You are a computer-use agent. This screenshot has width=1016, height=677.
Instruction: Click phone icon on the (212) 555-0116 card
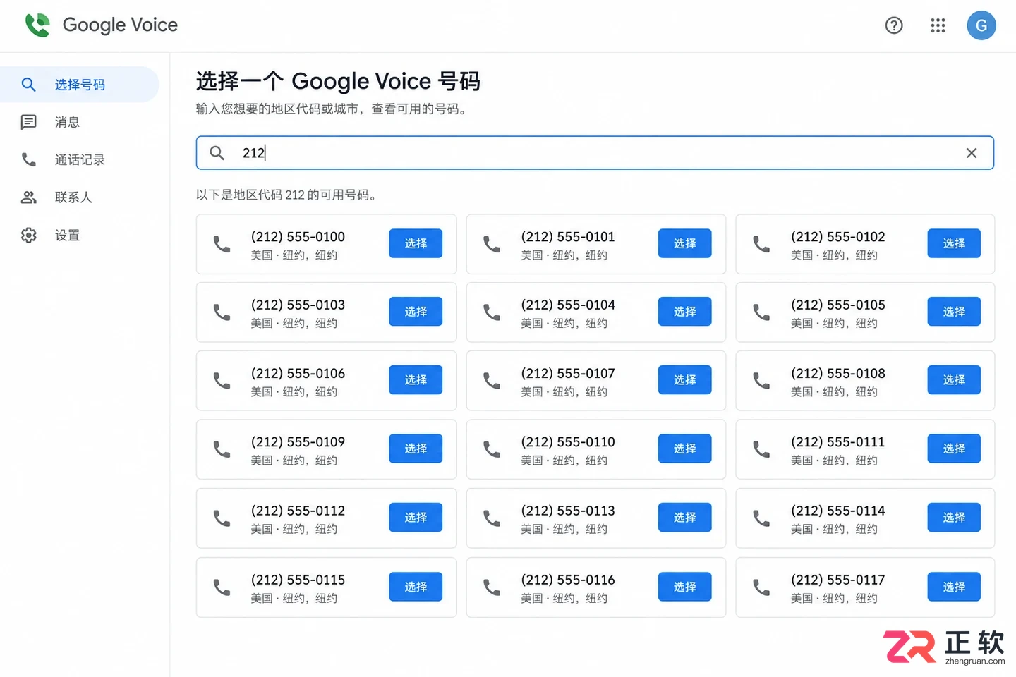coord(492,587)
